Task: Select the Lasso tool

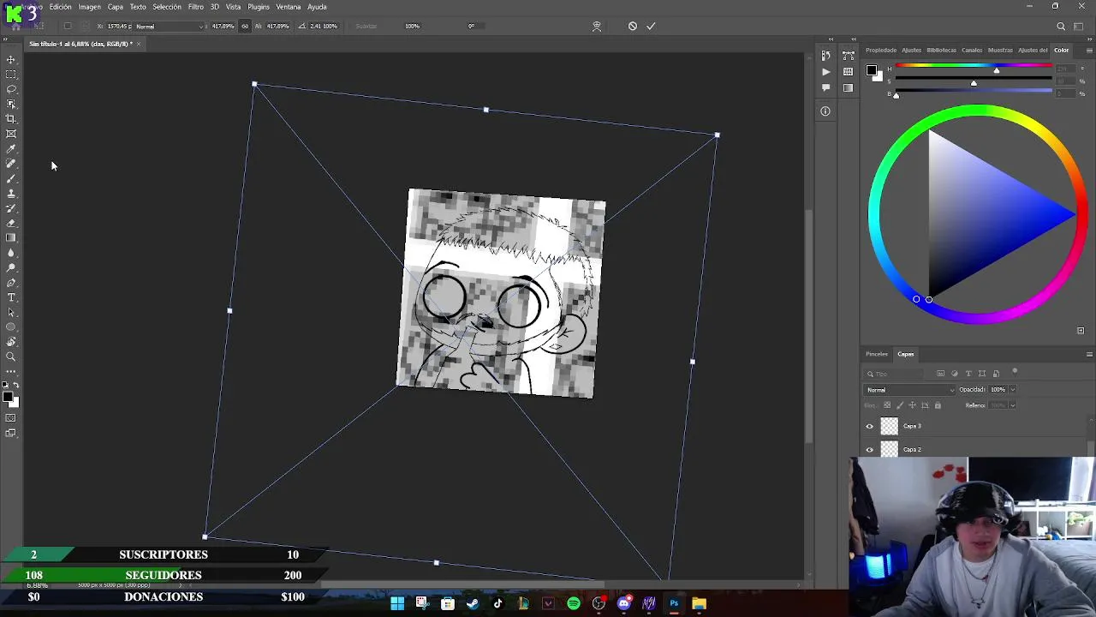Action: [11, 89]
